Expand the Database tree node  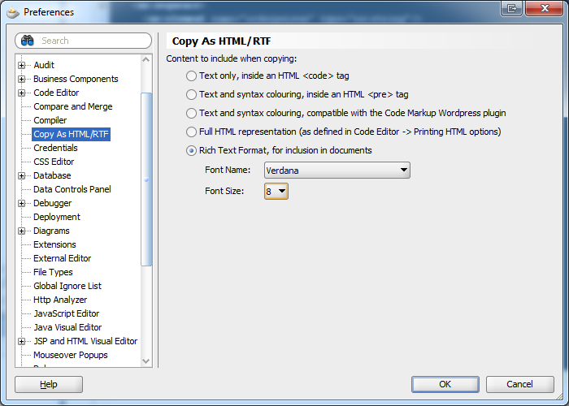(x=22, y=175)
